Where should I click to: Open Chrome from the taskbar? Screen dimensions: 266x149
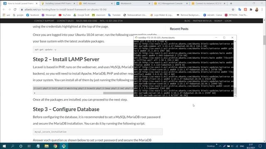(x=55, y=146)
